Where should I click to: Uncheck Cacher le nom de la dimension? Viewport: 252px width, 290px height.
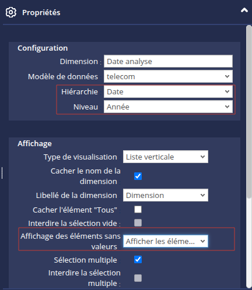click(x=138, y=176)
